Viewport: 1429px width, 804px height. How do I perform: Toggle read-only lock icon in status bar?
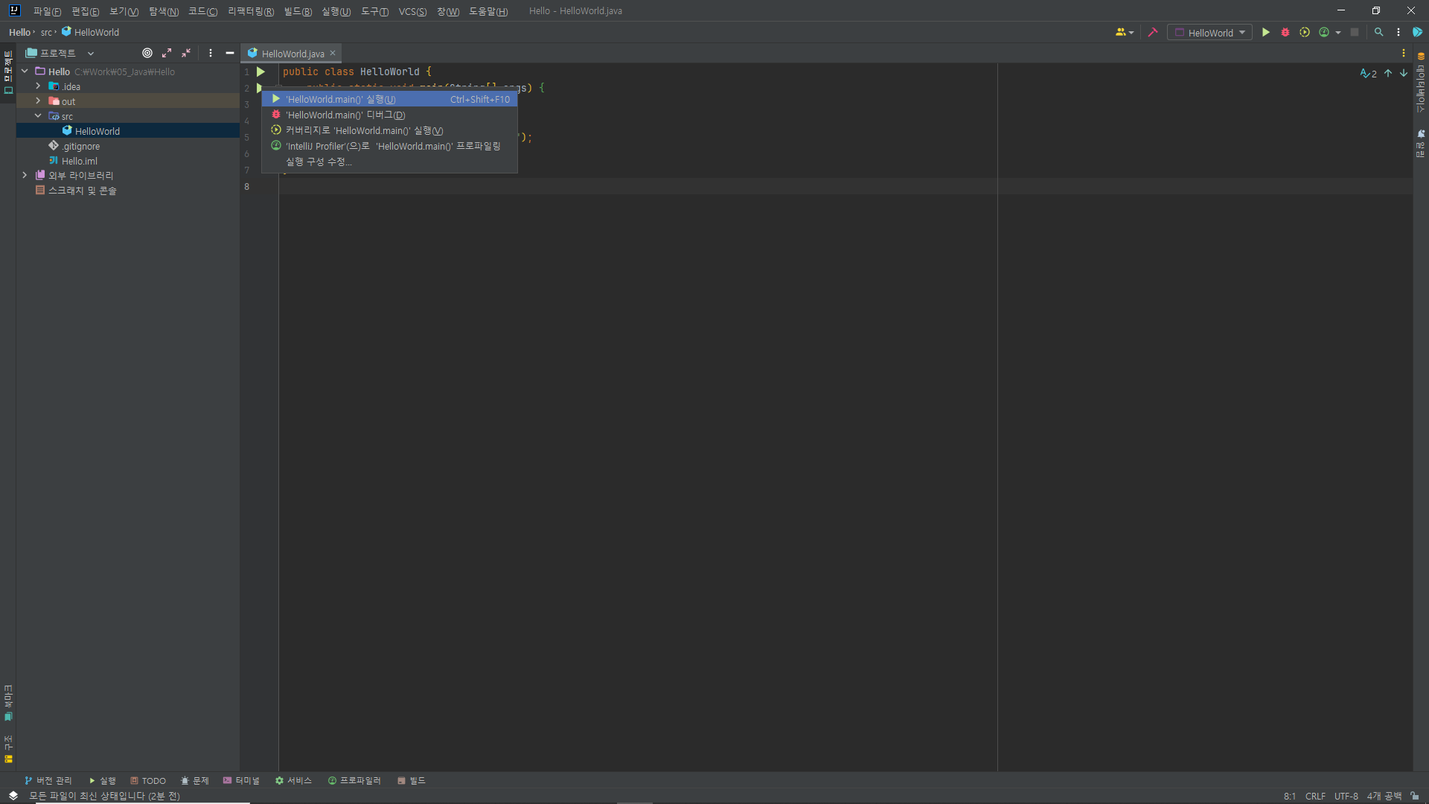point(1414,796)
